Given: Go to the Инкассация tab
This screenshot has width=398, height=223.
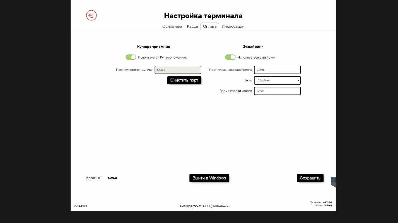Looking at the screenshot, I should pyautogui.click(x=233, y=26).
